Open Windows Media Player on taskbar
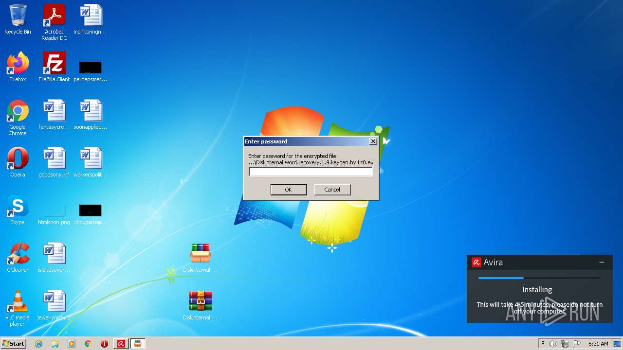Image resolution: width=623 pixels, height=350 pixels. (x=72, y=344)
